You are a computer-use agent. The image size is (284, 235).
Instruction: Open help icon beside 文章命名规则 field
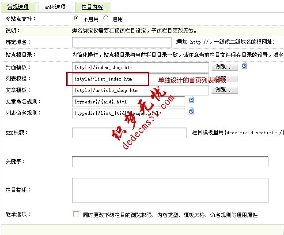coord(191,100)
